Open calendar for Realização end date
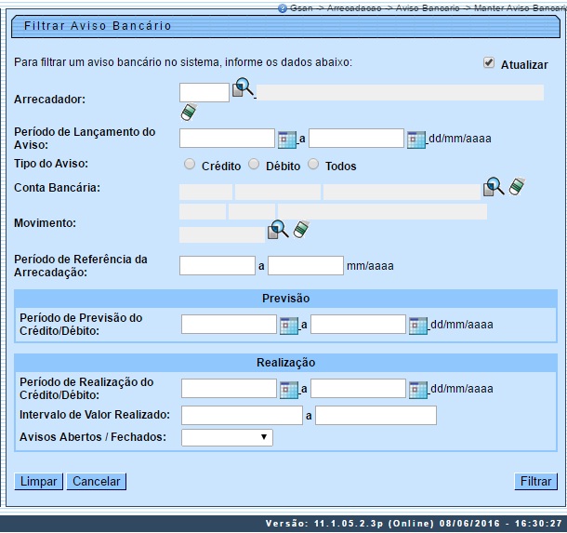The width and height of the screenshot is (567, 533). 418,390
